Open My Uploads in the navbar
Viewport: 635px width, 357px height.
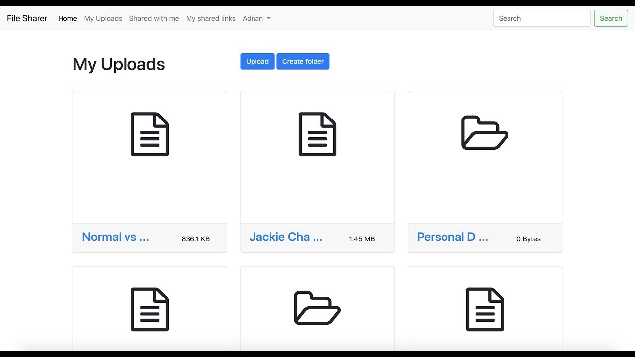[103, 18]
